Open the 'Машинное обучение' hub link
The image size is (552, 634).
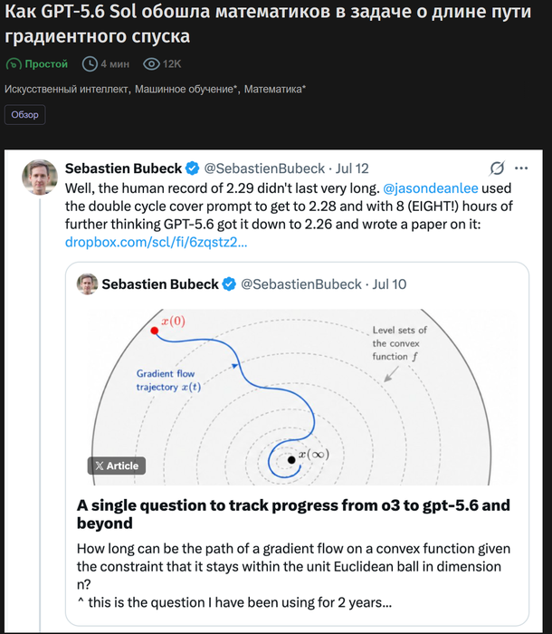(x=186, y=89)
